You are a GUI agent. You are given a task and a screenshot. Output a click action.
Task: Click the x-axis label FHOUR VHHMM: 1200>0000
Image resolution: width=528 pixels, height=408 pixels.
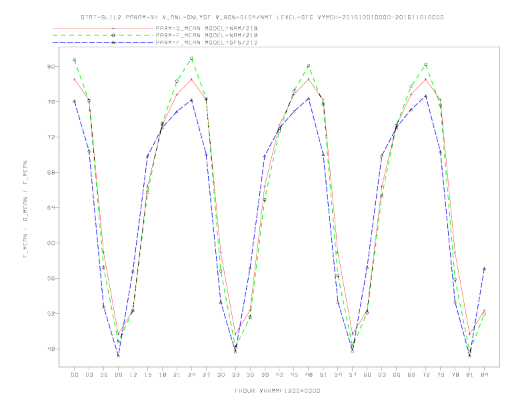click(x=277, y=391)
